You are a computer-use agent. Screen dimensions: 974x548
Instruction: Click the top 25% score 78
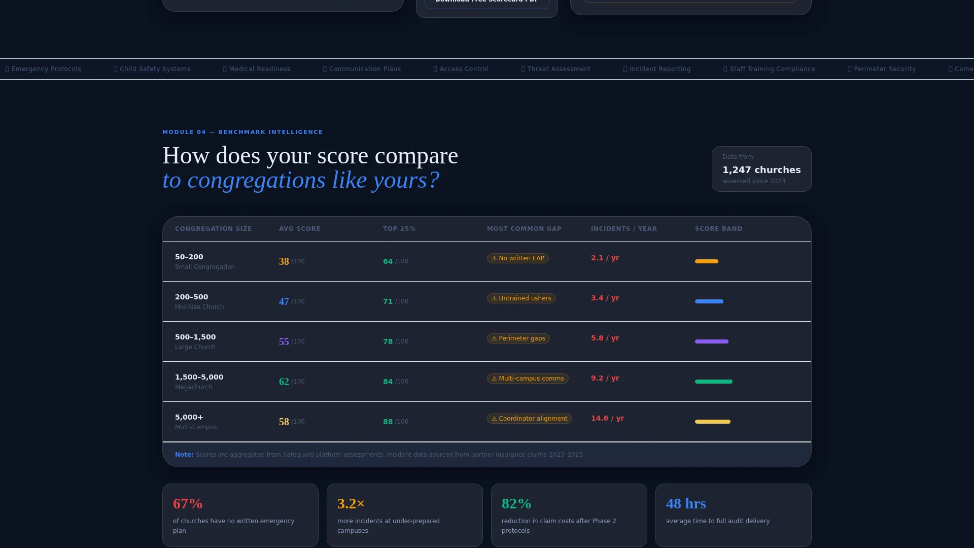click(388, 341)
